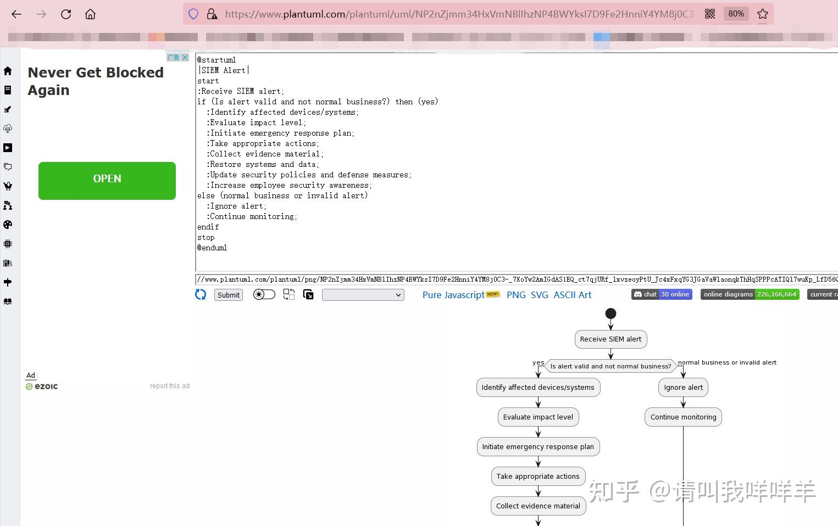838x526 pixels.
Task: Click the 80% zoom control in the address bar
Action: pyautogui.click(x=736, y=13)
